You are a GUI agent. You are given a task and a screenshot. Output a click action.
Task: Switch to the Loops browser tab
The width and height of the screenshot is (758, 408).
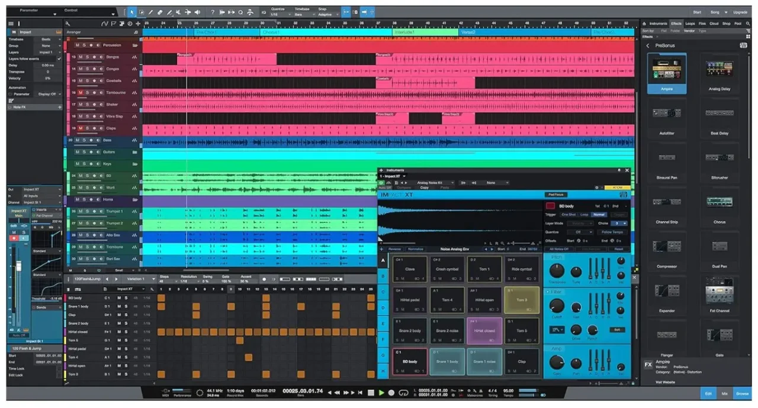pos(690,24)
